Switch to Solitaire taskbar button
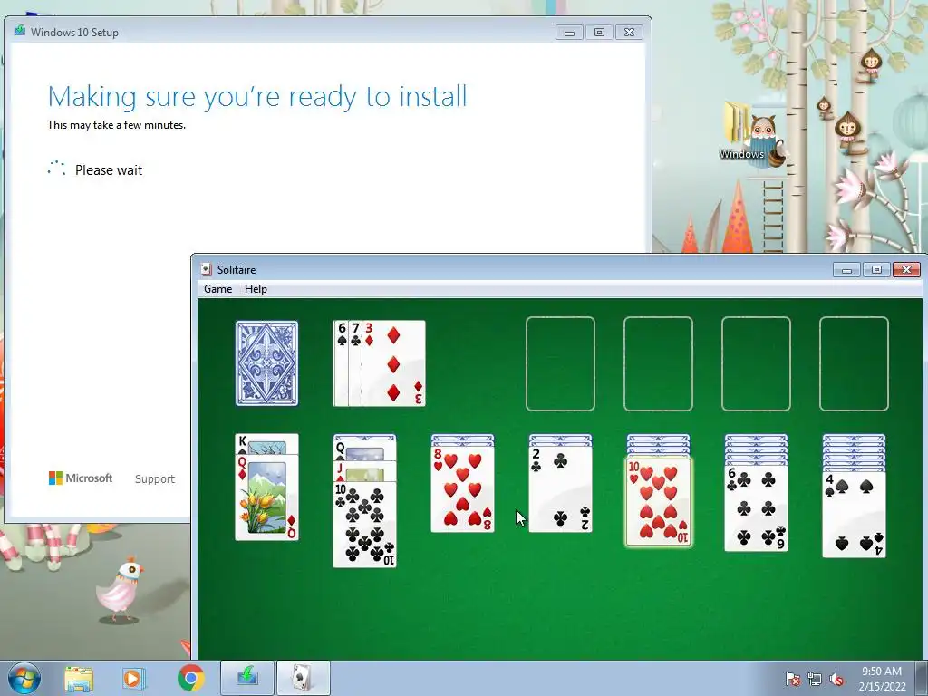 pyautogui.click(x=304, y=678)
